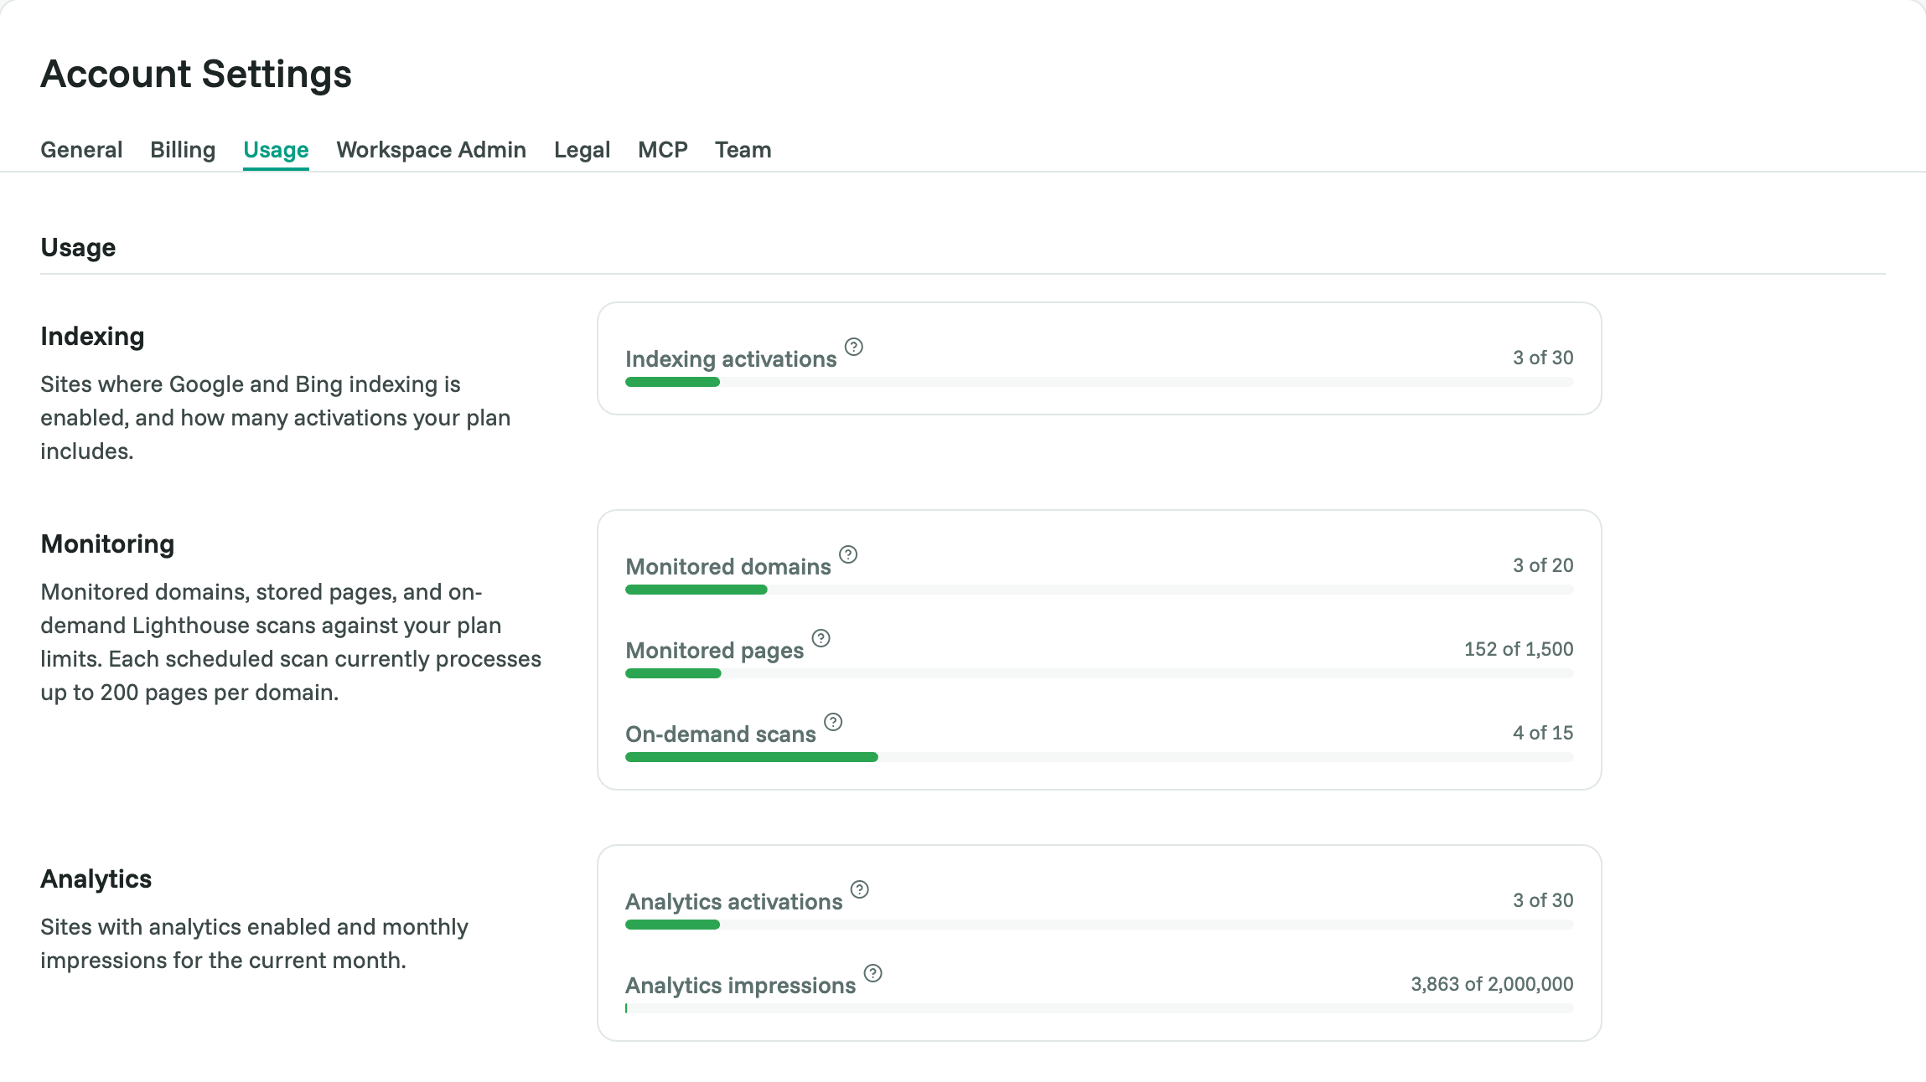Click the Account Settings page title
The height and width of the screenshot is (1082, 1926).
coord(196,74)
